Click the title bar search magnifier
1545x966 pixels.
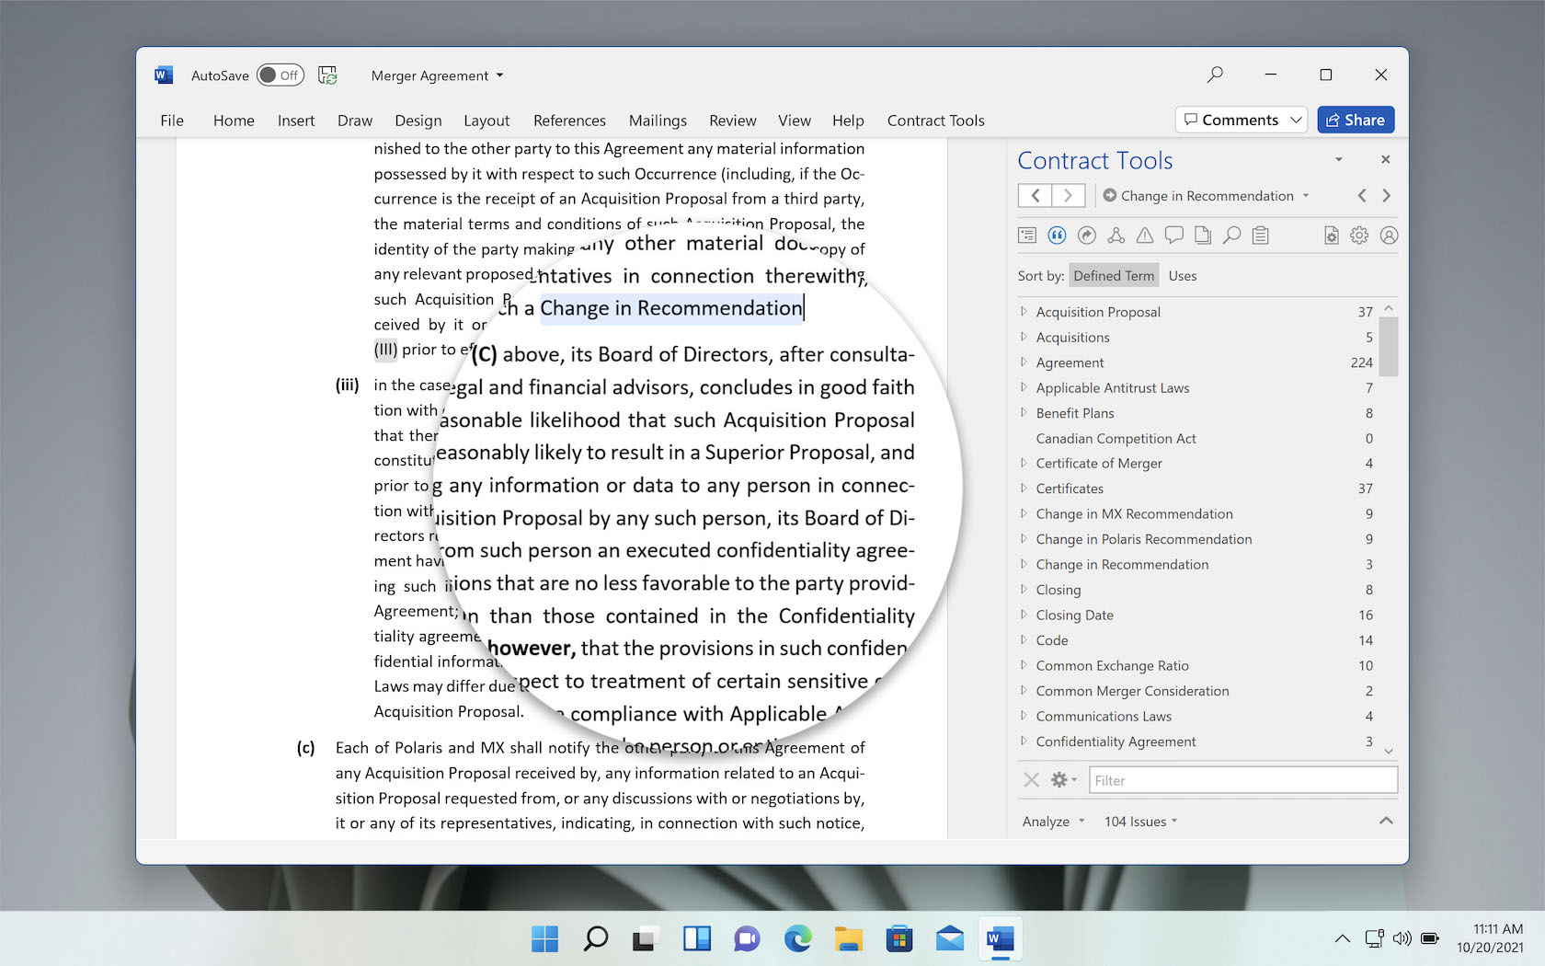click(1215, 75)
